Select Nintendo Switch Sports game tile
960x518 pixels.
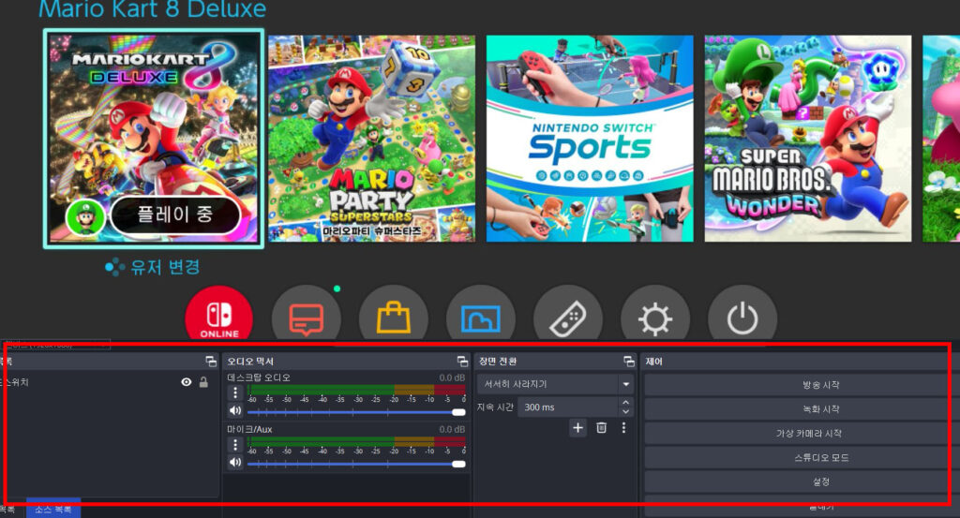590,139
